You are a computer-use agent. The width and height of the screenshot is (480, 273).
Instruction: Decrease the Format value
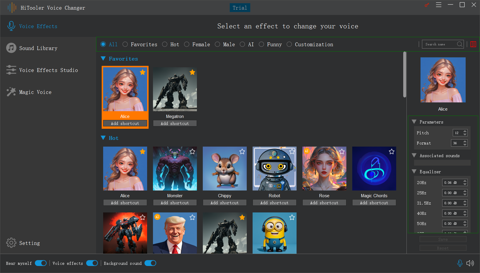(465, 145)
